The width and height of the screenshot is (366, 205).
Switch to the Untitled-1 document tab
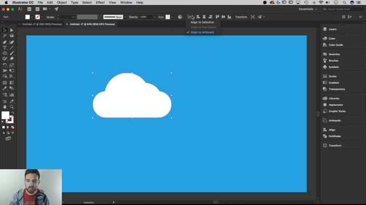pos(92,24)
